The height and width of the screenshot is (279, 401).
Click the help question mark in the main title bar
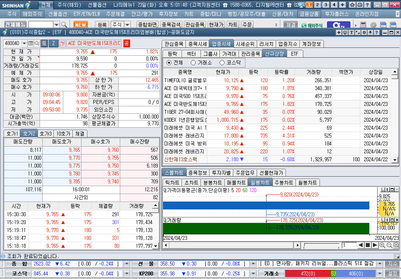click(367, 5)
